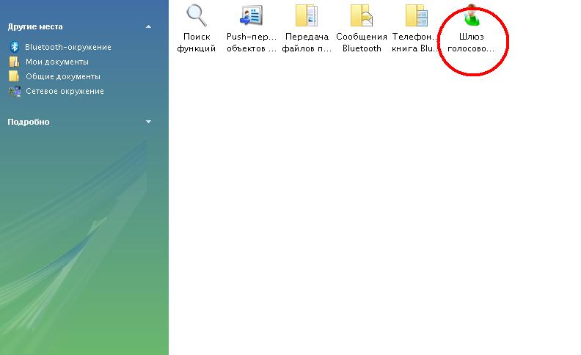Select the Push-передача объектов icon
The height and width of the screenshot is (355, 581).
(x=251, y=15)
